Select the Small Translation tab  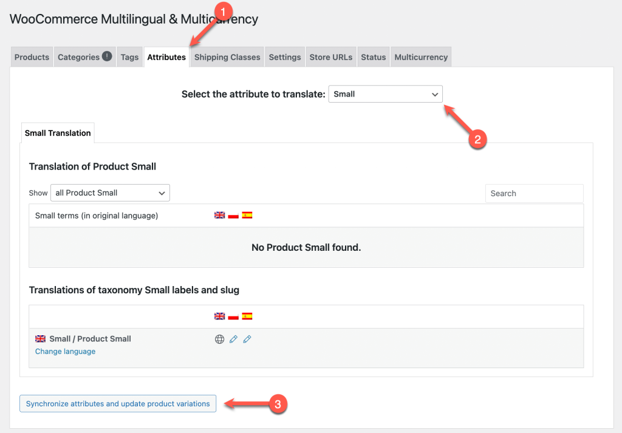[x=58, y=133]
